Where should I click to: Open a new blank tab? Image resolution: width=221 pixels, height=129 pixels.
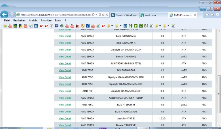point(200,15)
